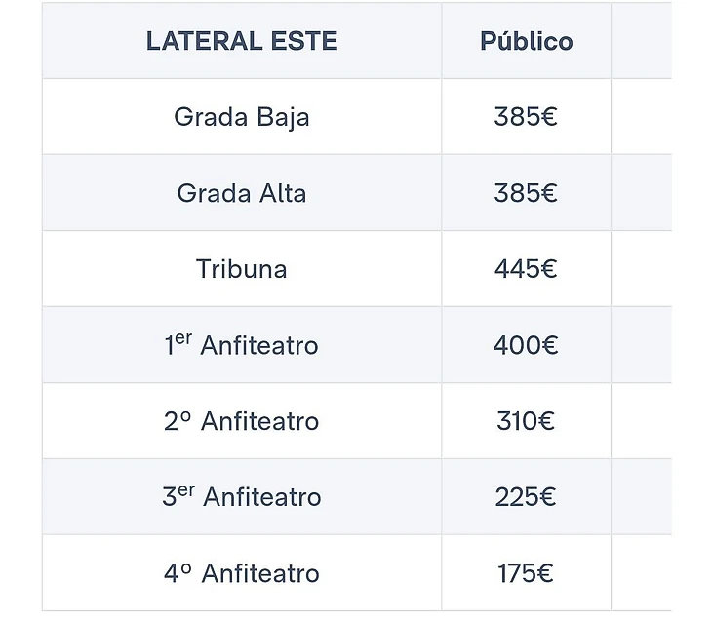Click the 225€ price cell
Image resolution: width=712 pixels, height=622 pixels.
(x=526, y=497)
